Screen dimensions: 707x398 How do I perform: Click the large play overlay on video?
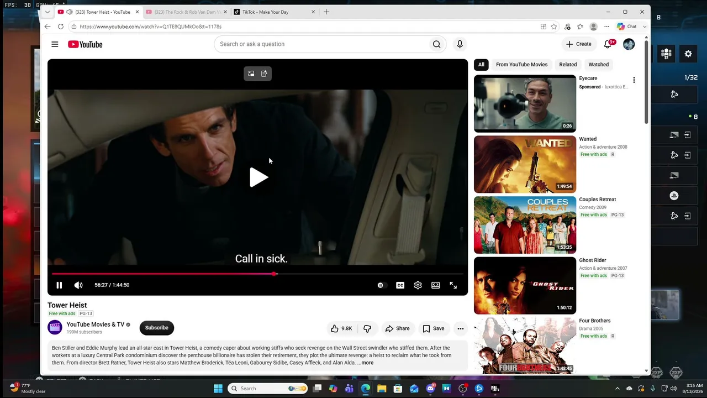pyautogui.click(x=258, y=177)
